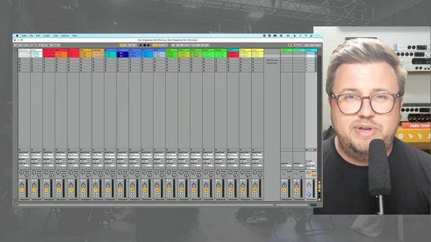
Task: Toggle track 20 activator button
Action: click(255, 190)
